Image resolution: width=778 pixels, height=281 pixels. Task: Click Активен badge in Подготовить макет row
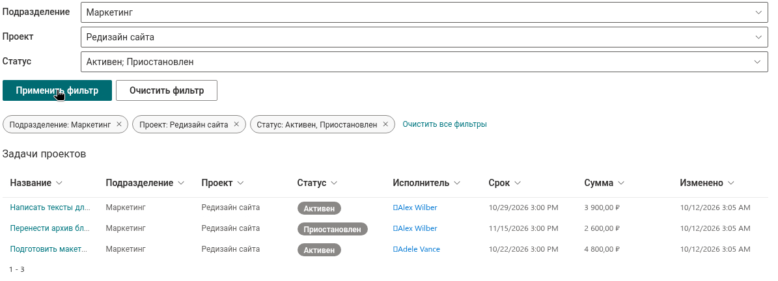[x=319, y=250]
